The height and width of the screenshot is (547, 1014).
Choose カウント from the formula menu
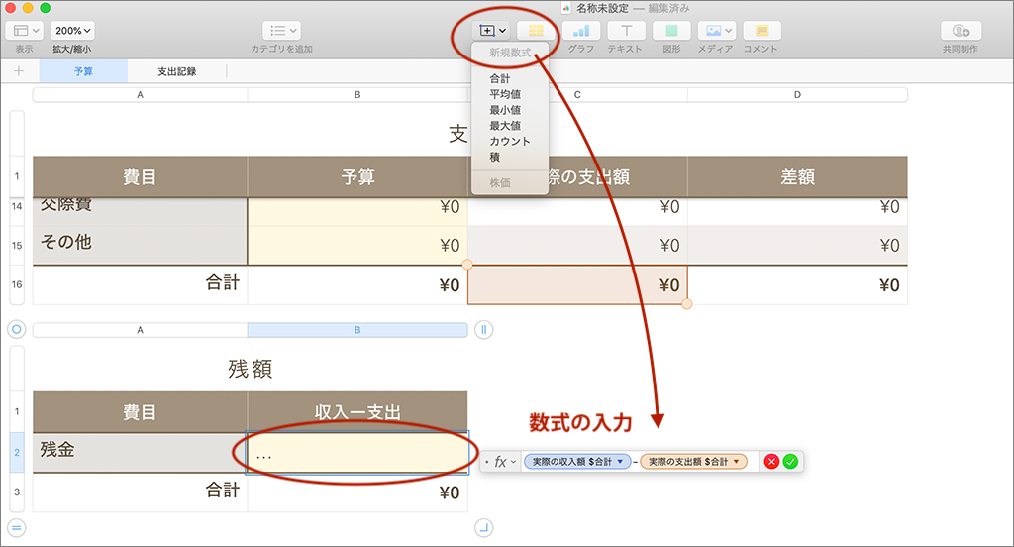click(510, 141)
